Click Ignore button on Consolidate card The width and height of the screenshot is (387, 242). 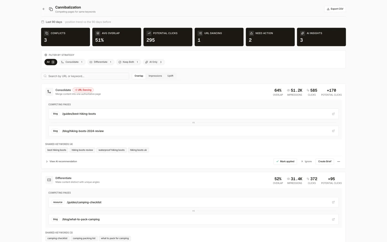306,161
